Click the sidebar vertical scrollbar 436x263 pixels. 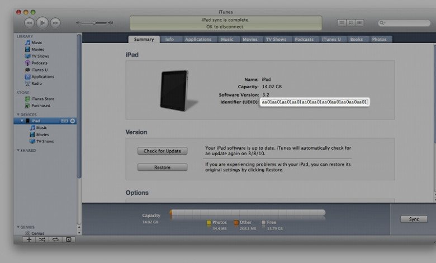[79, 106]
